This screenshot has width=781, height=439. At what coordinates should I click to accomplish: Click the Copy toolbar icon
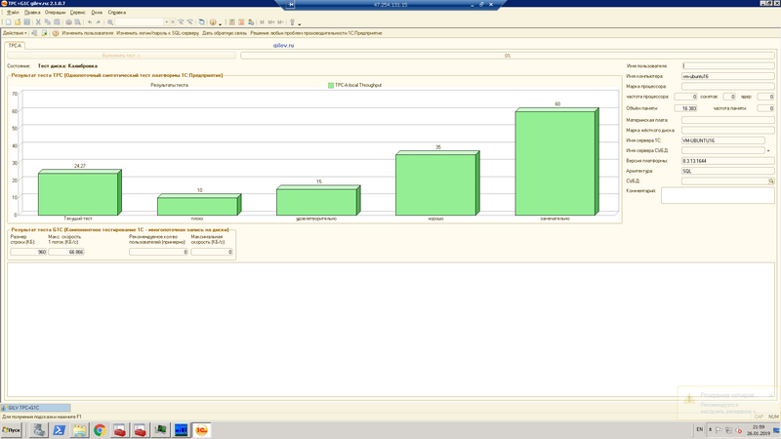(47, 22)
